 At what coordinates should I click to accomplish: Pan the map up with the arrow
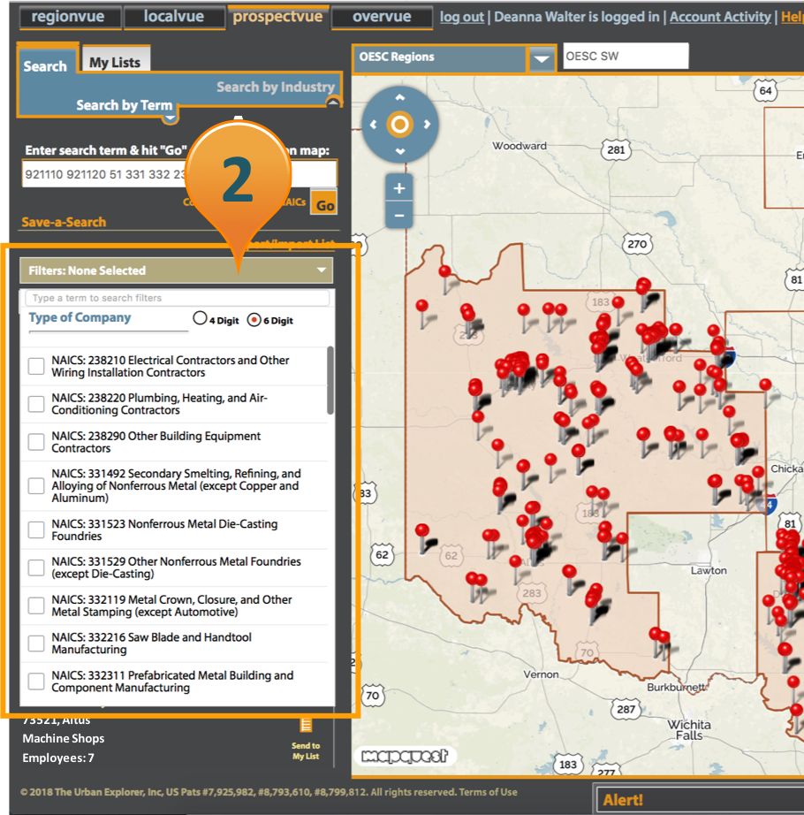tap(399, 98)
